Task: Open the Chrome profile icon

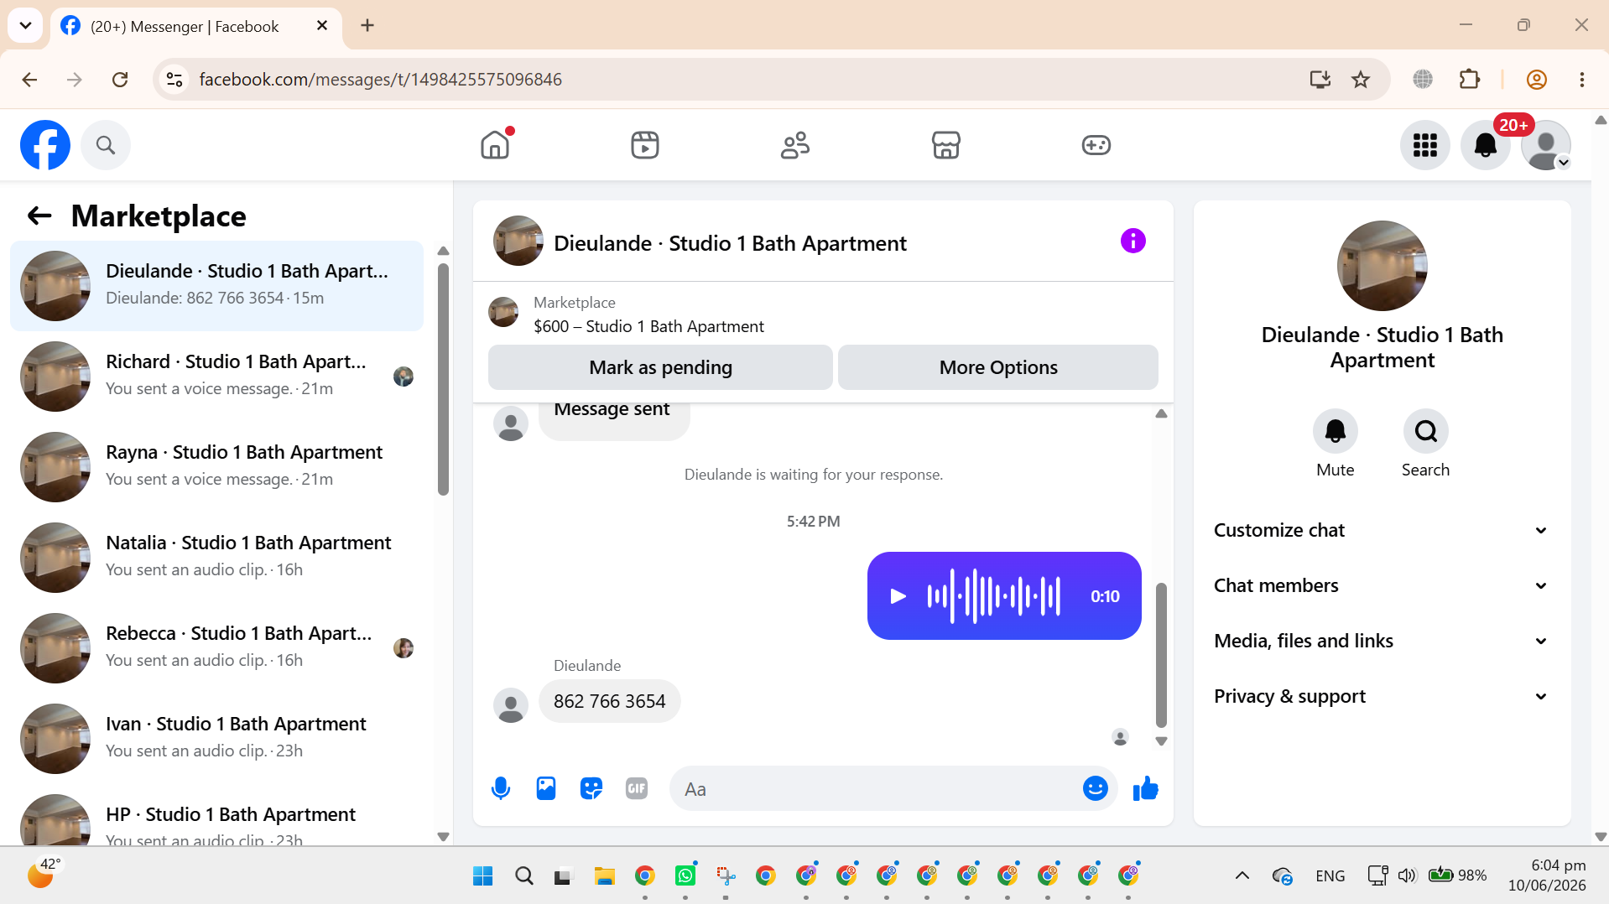Action: point(1536,80)
